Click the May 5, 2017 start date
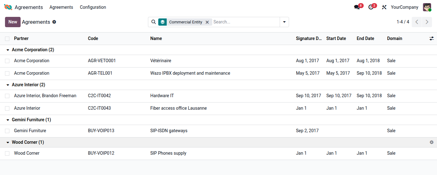The height and width of the screenshot is (175, 437). [x=338, y=73]
